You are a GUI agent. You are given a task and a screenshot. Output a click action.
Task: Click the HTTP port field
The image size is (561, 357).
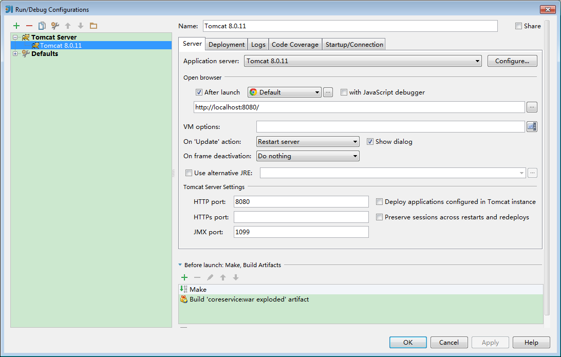click(301, 201)
